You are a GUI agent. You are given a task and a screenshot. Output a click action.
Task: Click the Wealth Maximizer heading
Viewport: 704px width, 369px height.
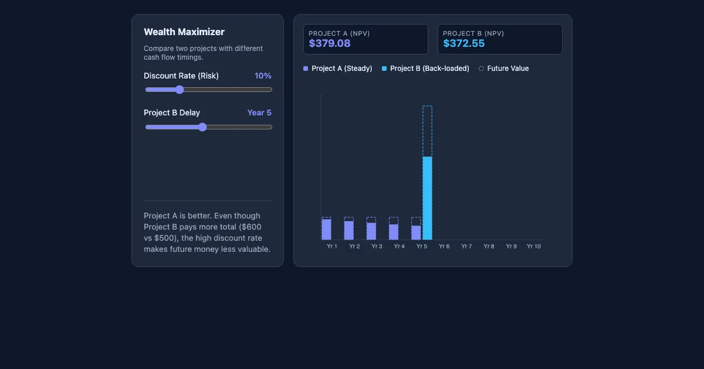(184, 32)
